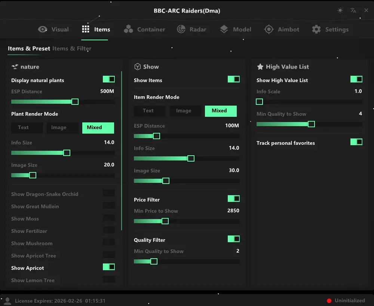Select the Items & Preset sub-tab
This screenshot has height=306, width=374.
click(29, 49)
